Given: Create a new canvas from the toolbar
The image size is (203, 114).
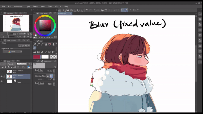Looking at the screenshot, I should point(64,10).
